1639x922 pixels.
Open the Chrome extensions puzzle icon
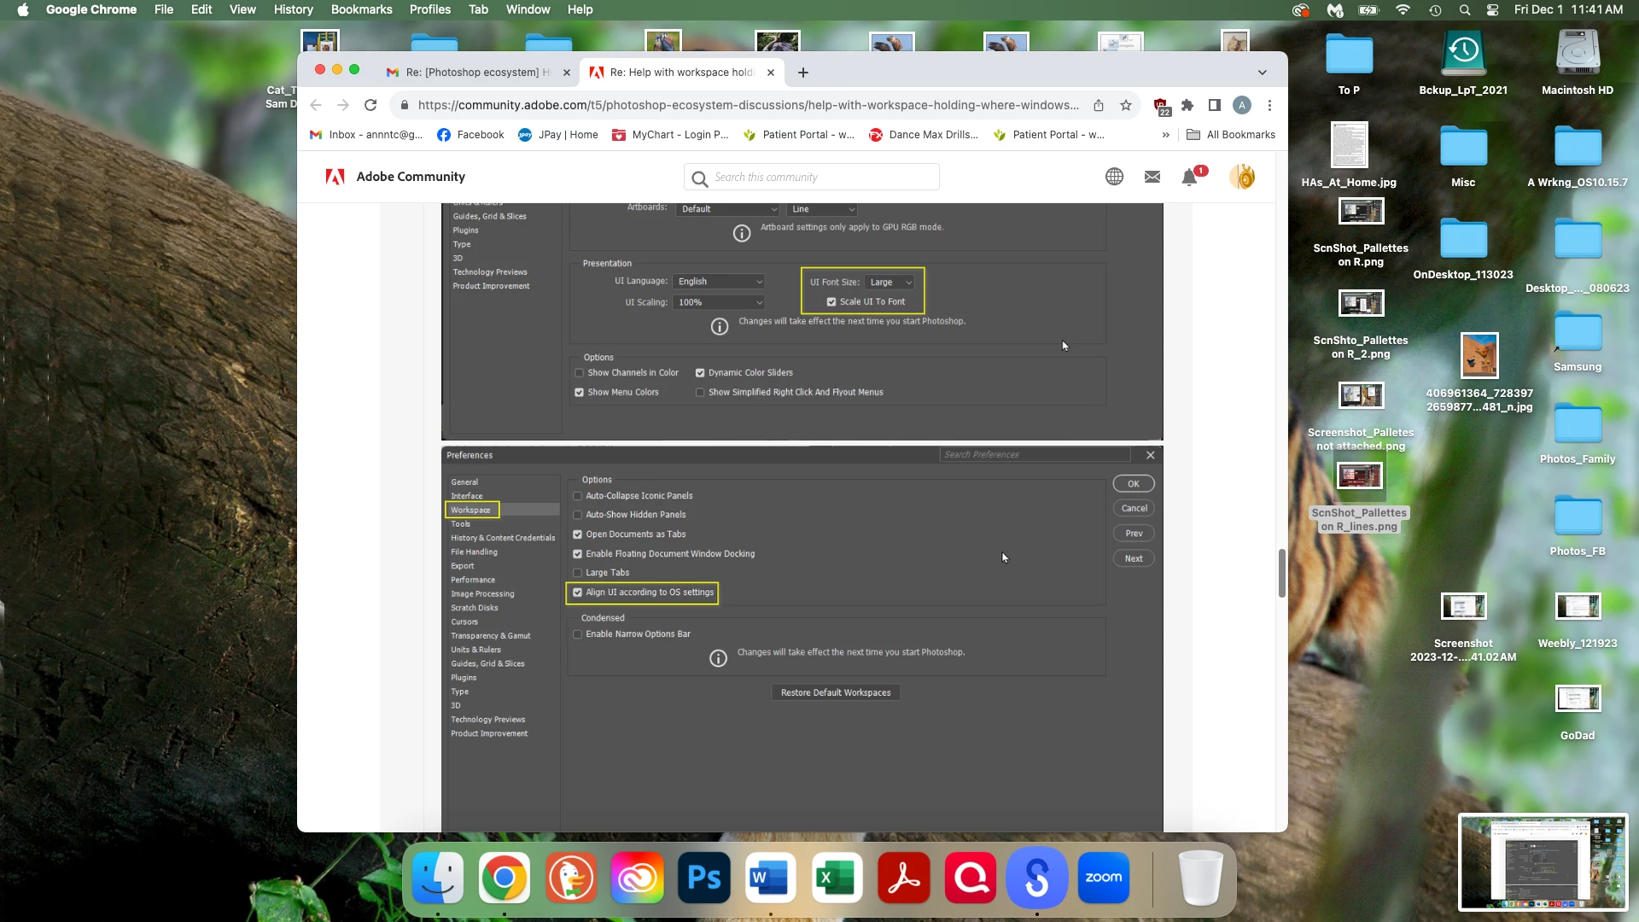[1187, 105]
